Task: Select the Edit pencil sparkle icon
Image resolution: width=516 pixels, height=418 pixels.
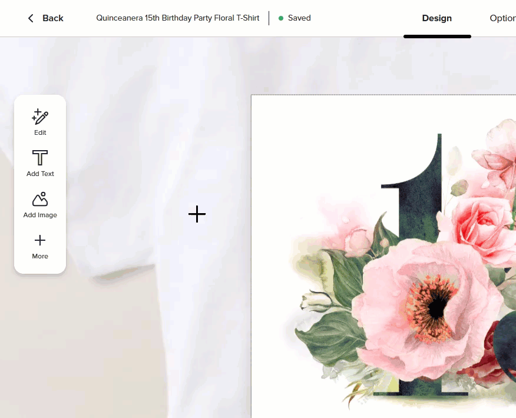Action: [40, 117]
